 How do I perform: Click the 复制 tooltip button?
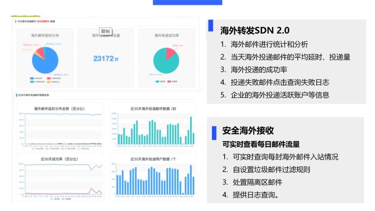pos(105,31)
